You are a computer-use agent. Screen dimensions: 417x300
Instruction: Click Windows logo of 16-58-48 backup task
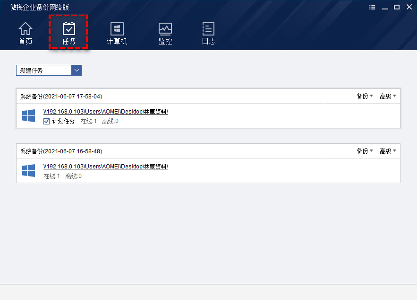coord(28,170)
